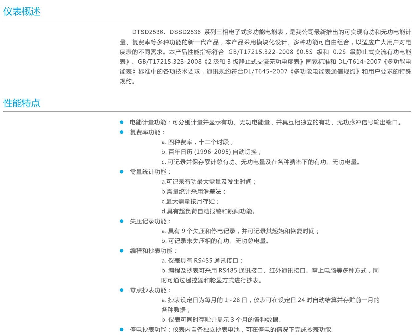
Task: Click the blue bullet beside 失压记录功能
Action: click(121, 221)
